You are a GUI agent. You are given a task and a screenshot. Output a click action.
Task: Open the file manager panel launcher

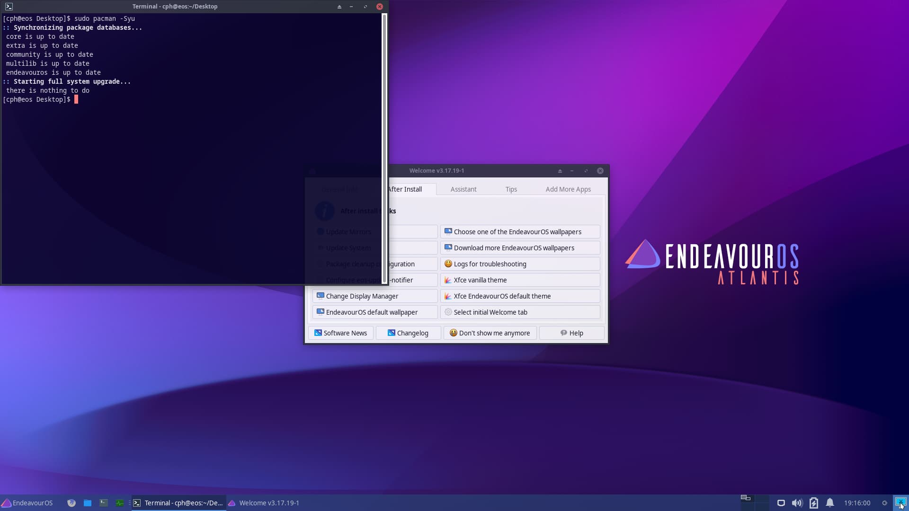pyautogui.click(x=88, y=503)
